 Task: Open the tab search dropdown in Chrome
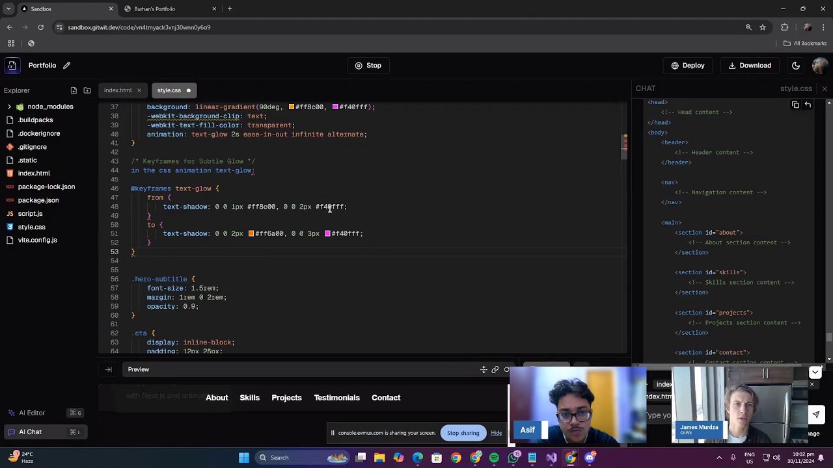click(8, 9)
